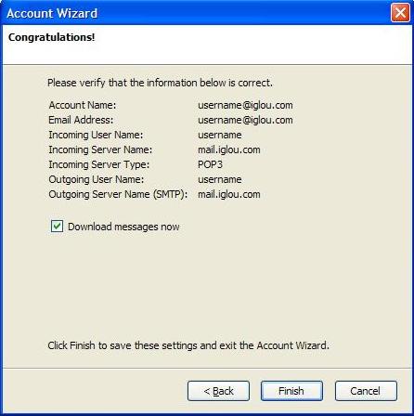Select the username@iglou.com value beside Email Address
This screenshot has width=414, height=416.
click(245, 120)
